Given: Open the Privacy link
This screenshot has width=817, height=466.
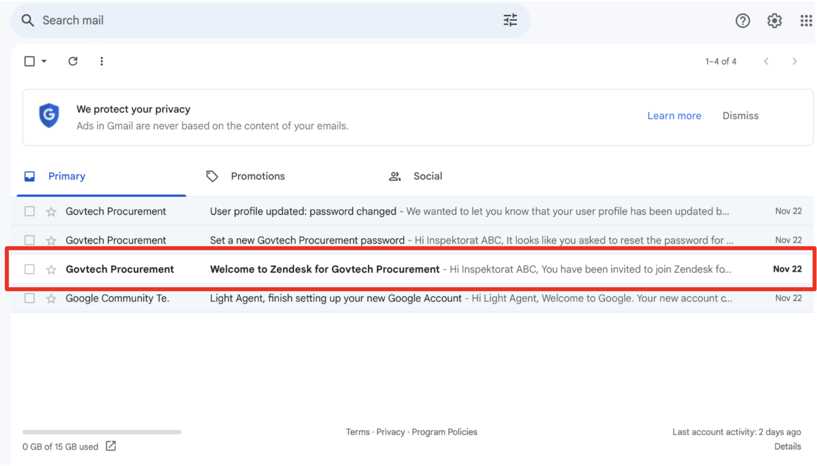Looking at the screenshot, I should tap(391, 432).
